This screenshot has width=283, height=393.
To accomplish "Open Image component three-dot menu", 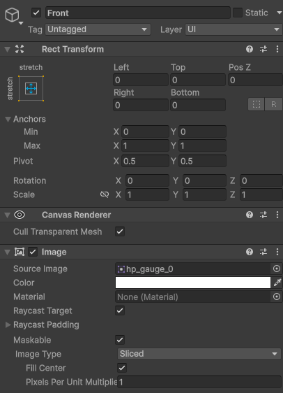I will point(277,252).
